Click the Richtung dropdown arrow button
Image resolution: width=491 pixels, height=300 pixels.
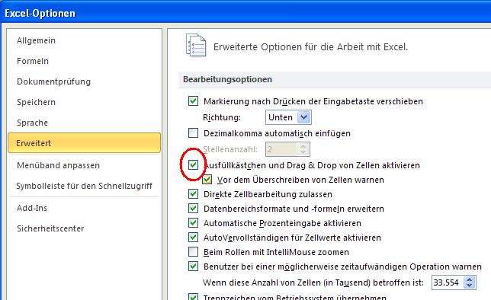tap(303, 117)
